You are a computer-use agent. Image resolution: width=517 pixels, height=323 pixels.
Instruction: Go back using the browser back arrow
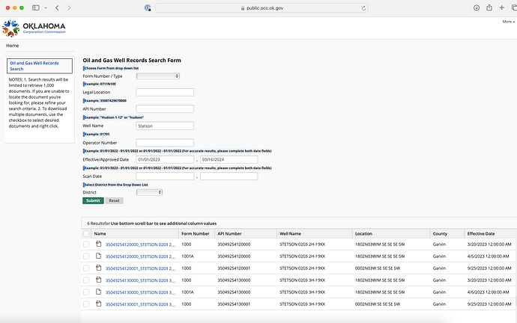point(57,8)
